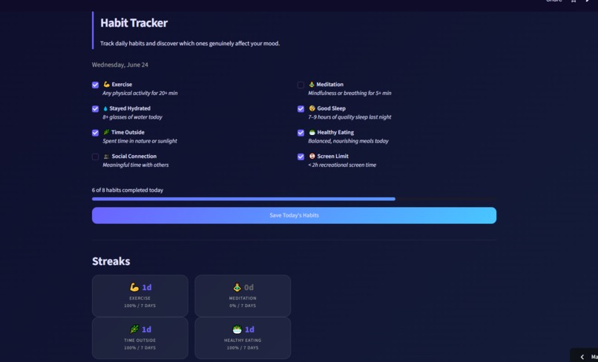Image resolution: width=598 pixels, height=362 pixels.
Task: Toggle the Healthy Eating checkbox
Action: click(301, 133)
